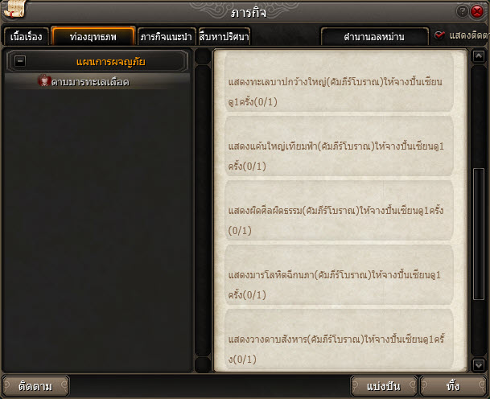Click scroll down arrow of quest details
The image size is (490, 399).
[x=479, y=364]
